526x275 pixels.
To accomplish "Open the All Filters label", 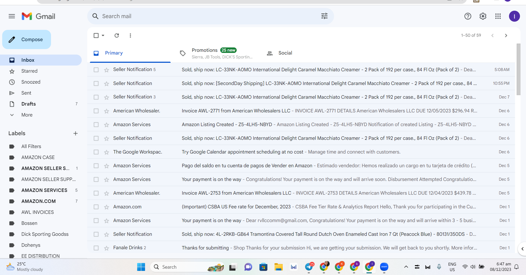I will click(x=41, y=146).
